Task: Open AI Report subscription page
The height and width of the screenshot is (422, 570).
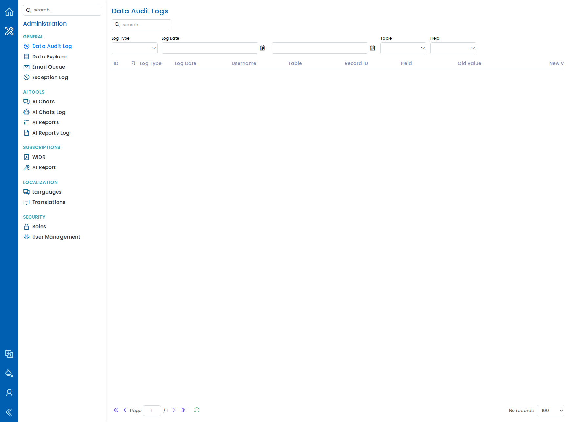Action: pyautogui.click(x=44, y=167)
